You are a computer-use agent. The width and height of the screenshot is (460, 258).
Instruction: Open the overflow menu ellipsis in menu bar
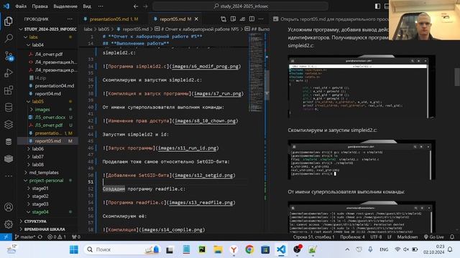(x=101, y=6)
